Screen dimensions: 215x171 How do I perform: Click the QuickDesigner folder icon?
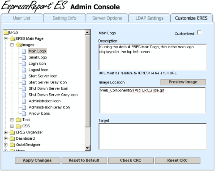[13, 145]
